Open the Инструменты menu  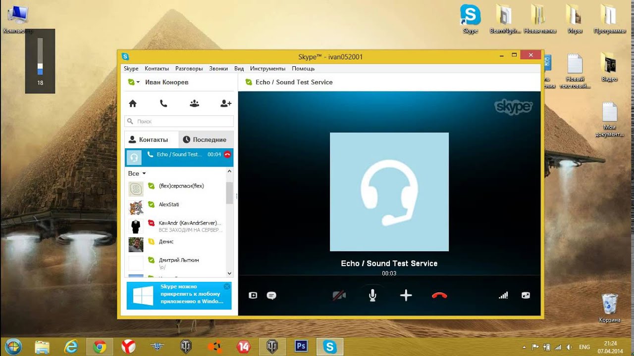[x=268, y=69]
